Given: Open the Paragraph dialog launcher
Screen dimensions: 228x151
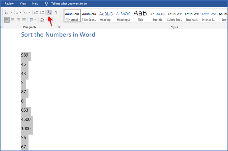Looking at the screenshot, I should (x=59, y=27).
